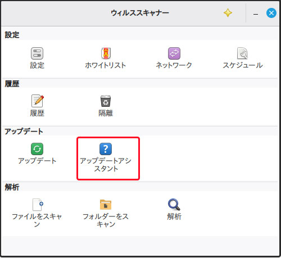Image resolution: width=281 pixels, height=258 pixels.
Task: Close the ウィルススキャナー window with blue X
Action: pos(271,13)
